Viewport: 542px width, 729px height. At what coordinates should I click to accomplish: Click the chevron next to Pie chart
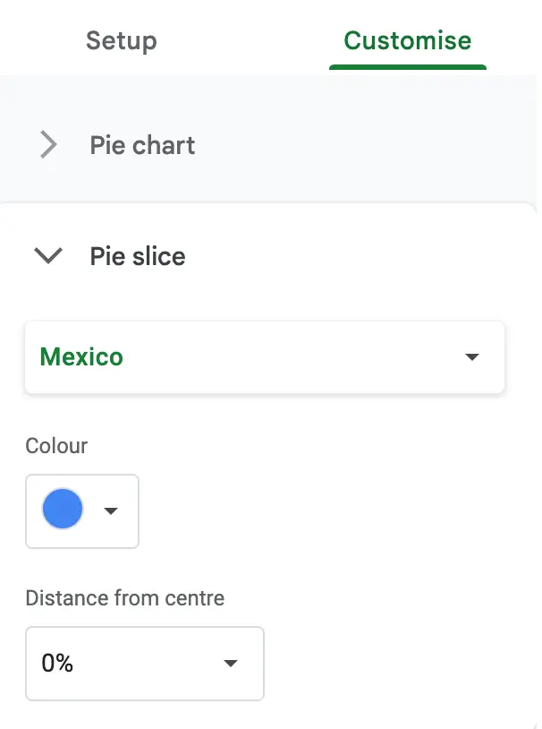(47, 144)
